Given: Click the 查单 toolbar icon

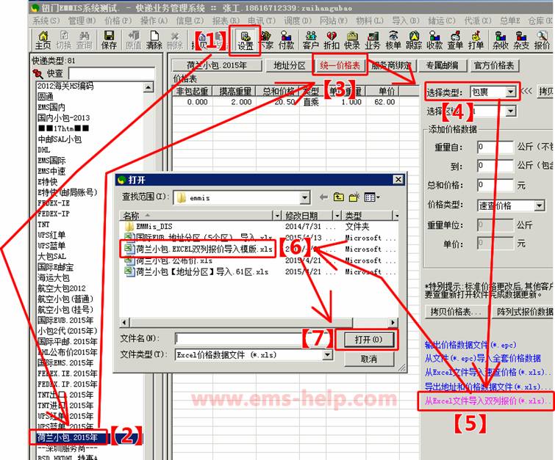Looking at the screenshot, I should [x=455, y=40].
